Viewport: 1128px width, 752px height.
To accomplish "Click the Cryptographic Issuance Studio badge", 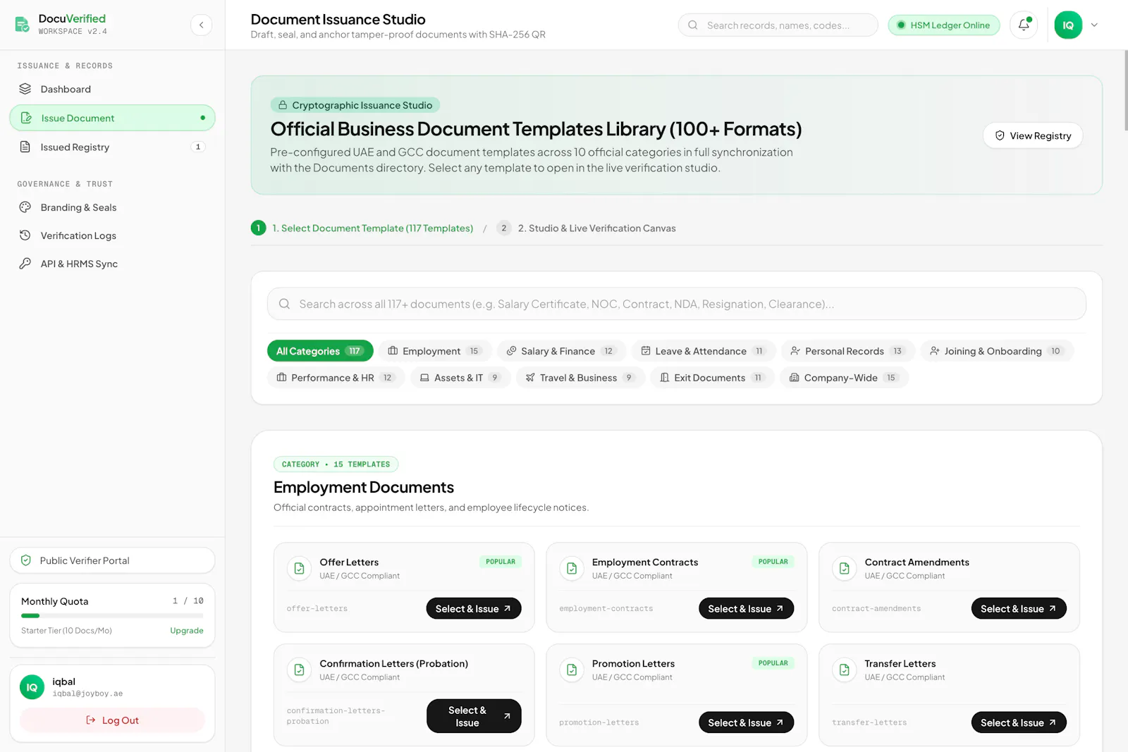I will coord(355,105).
